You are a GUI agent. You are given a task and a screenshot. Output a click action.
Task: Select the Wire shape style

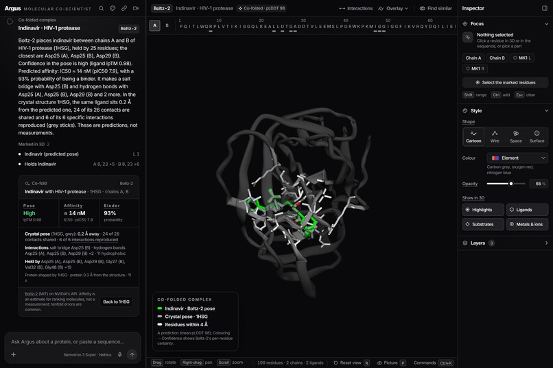pyautogui.click(x=495, y=136)
